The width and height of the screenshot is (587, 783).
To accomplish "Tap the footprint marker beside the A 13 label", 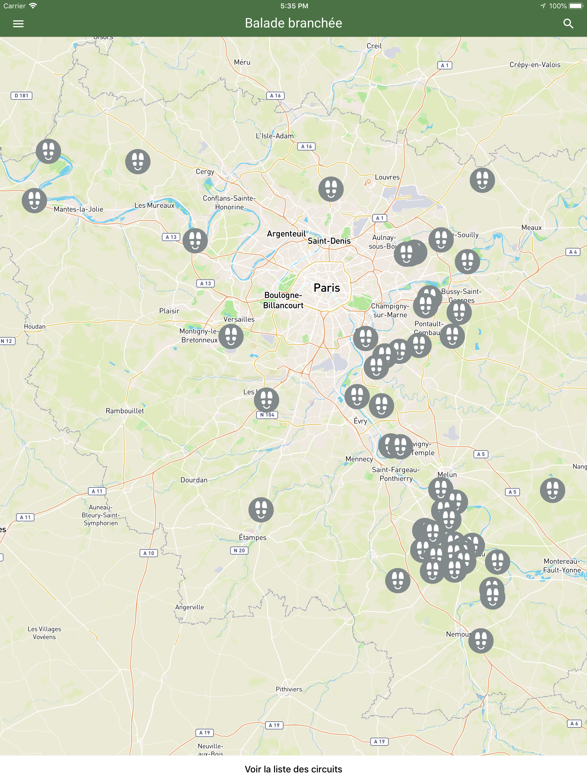I will click(195, 241).
